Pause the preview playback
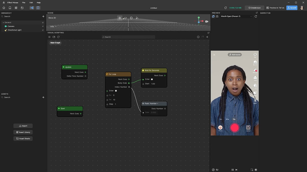 pyautogui.click(x=232, y=170)
